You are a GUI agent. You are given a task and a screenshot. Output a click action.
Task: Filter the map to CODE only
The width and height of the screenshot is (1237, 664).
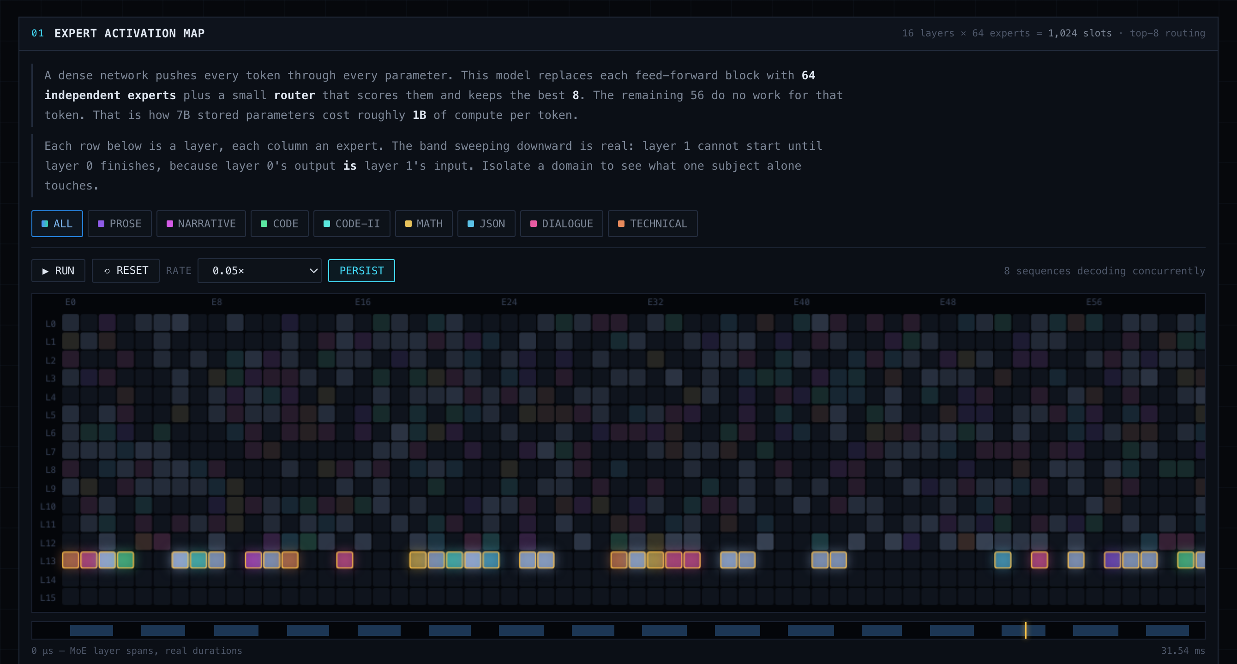279,224
